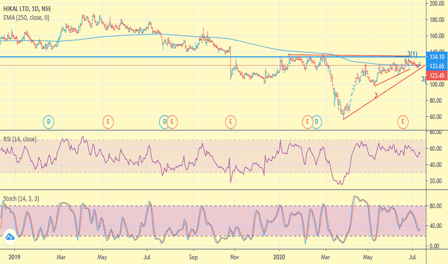Click the 0.00 value on Stoch axis
448x264 pixels.
[434, 246]
